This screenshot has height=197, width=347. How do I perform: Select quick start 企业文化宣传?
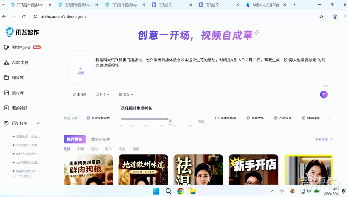click(x=98, y=118)
